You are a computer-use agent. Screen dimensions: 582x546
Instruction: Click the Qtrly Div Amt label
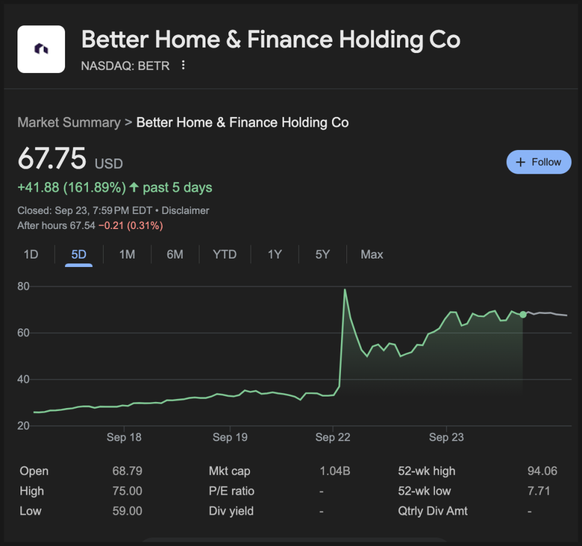(x=433, y=511)
